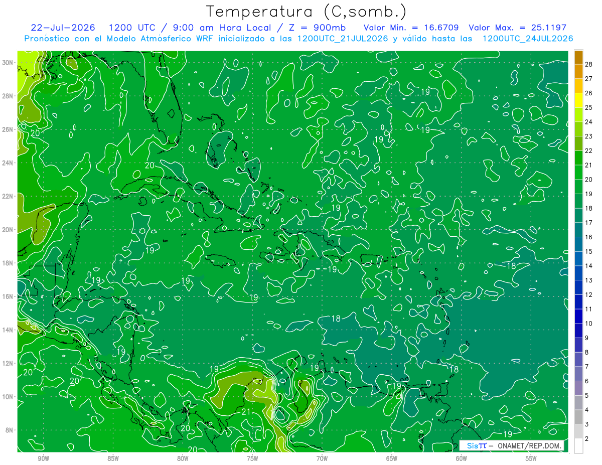Viewport: 602px width, 465px height.
Task: Click the "18N" latitude axis label
Action: (9, 263)
